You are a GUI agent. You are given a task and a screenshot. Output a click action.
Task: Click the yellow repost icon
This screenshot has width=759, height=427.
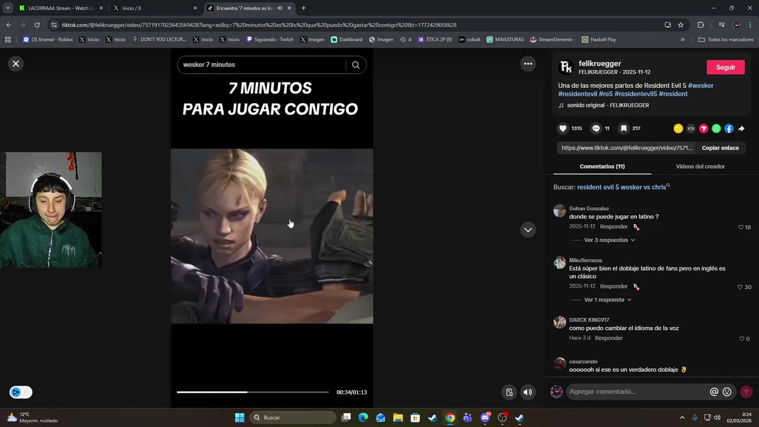tap(678, 129)
